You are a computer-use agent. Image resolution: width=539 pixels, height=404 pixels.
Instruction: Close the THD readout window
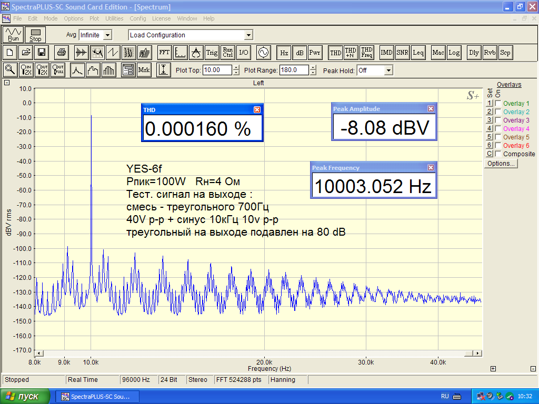point(257,109)
